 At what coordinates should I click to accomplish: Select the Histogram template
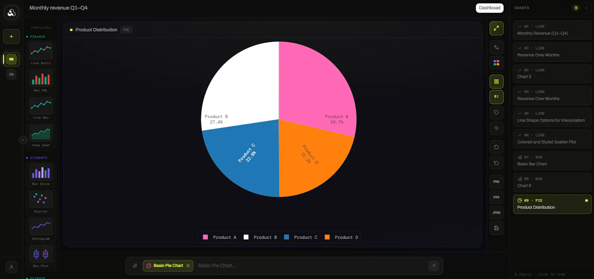coord(41,229)
